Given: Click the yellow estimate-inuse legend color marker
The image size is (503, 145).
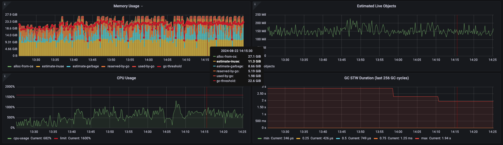Looking at the screenshot, I should pos(38,67).
